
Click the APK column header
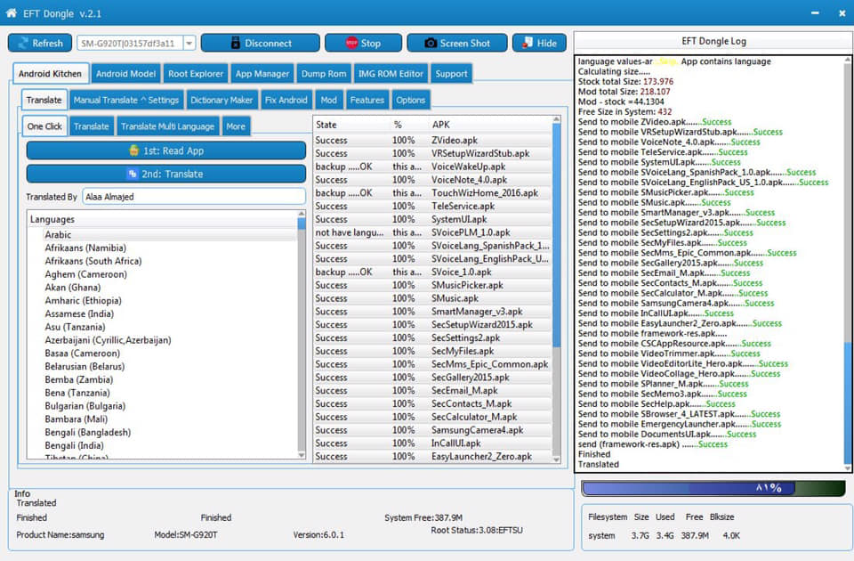[x=490, y=125]
